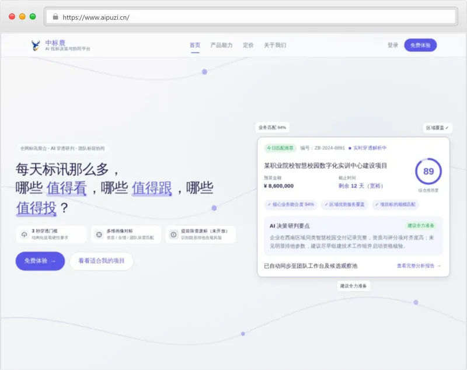Click the red close window button
The height and width of the screenshot is (370, 467).
coord(12,17)
